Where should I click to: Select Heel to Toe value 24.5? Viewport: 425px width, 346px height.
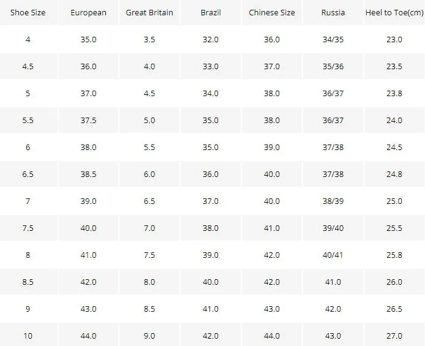pyautogui.click(x=394, y=148)
